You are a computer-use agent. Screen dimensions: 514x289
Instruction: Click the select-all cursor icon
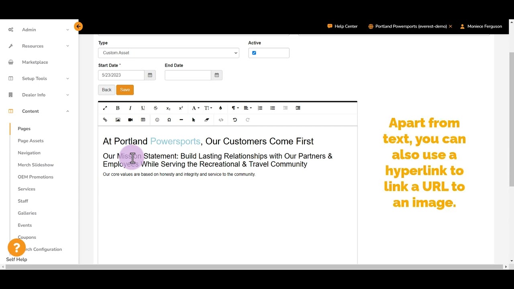point(194,120)
